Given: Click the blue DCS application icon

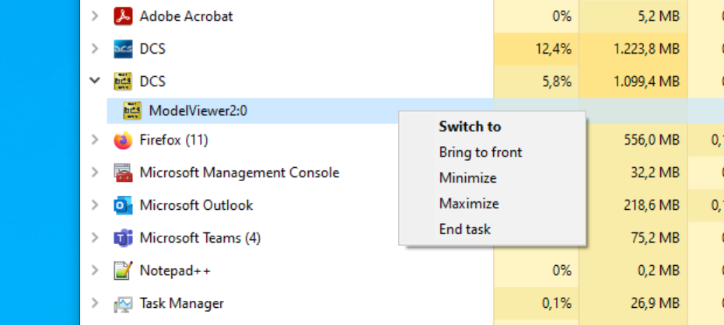Looking at the screenshot, I should click(x=123, y=49).
